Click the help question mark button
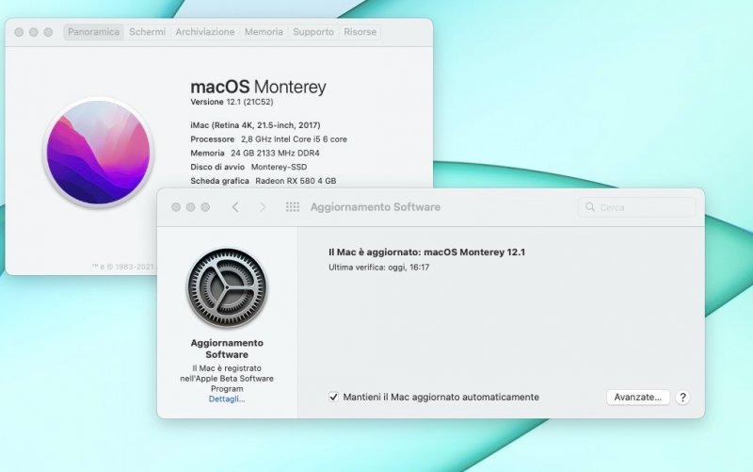This screenshot has width=753, height=472. (x=682, y=398)
